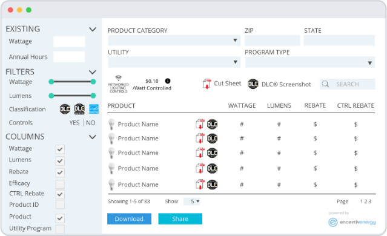Uncheck the CTRL Rebate column checkbox

coord(60,194)
